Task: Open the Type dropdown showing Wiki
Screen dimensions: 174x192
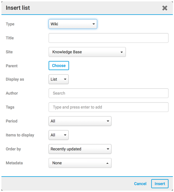Action: [73, 24]
